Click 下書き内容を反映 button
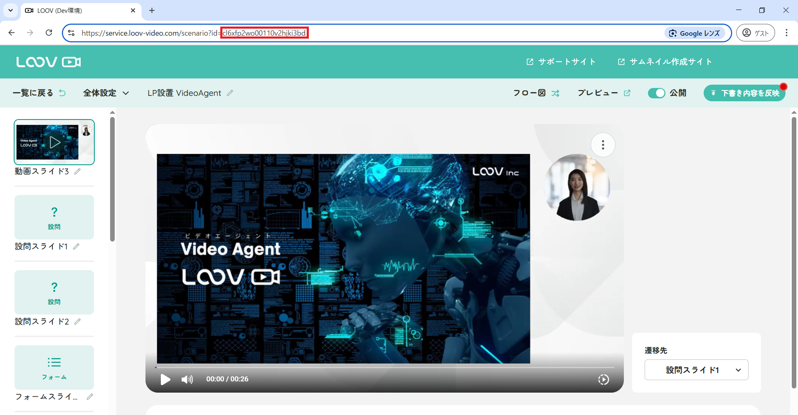 (744, 93)
